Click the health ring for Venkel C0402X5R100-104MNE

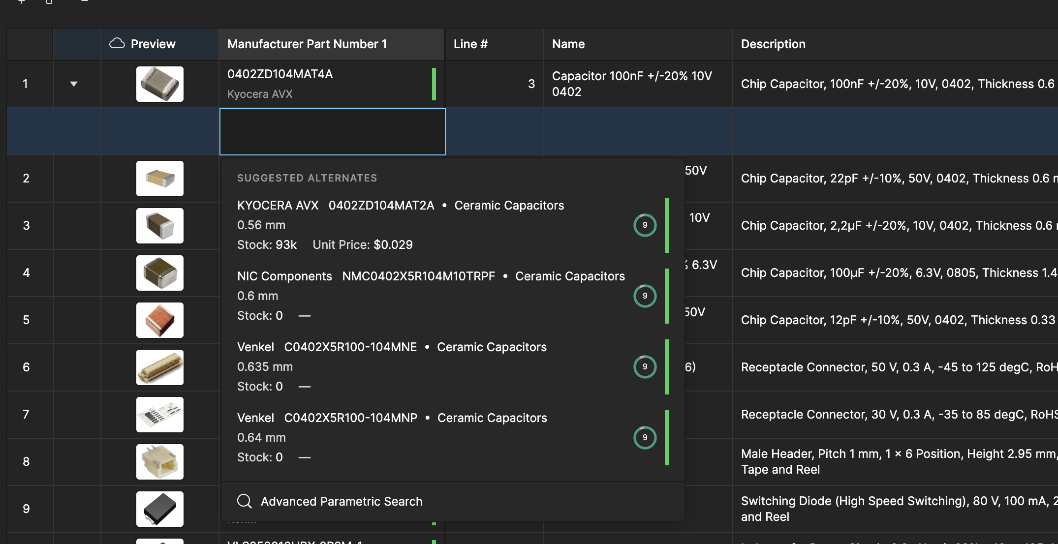click(x=645, y=367)
